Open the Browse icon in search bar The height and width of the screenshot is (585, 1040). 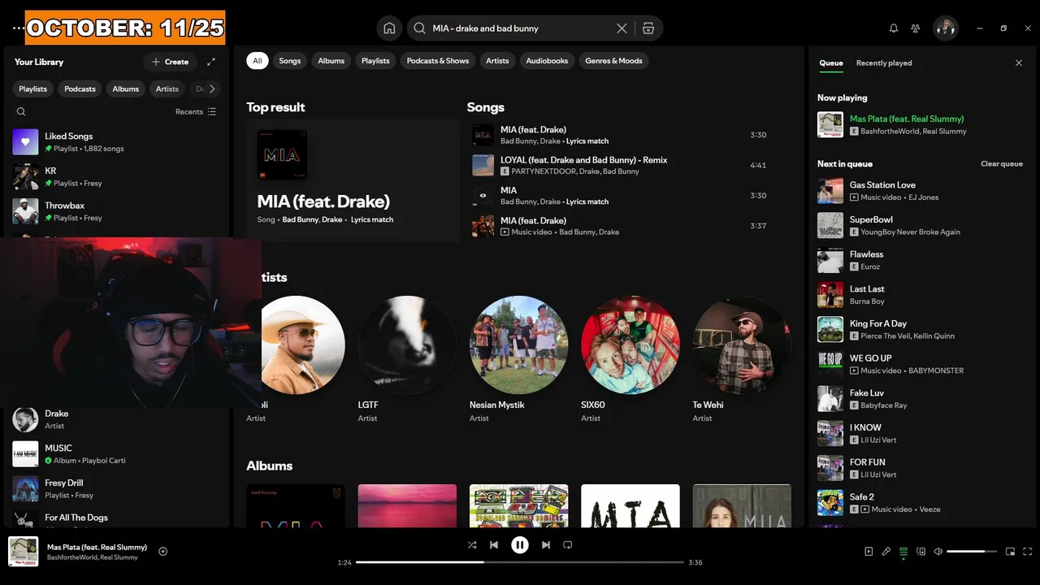click(x=648, y=28)
